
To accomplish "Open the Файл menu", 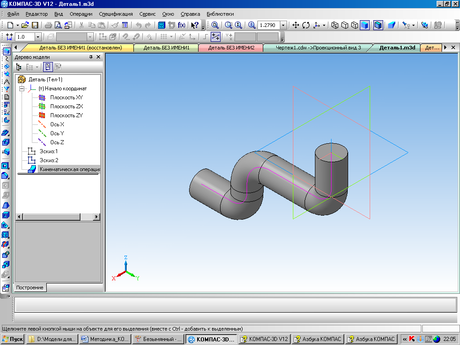I will click(x=13, y=14).
